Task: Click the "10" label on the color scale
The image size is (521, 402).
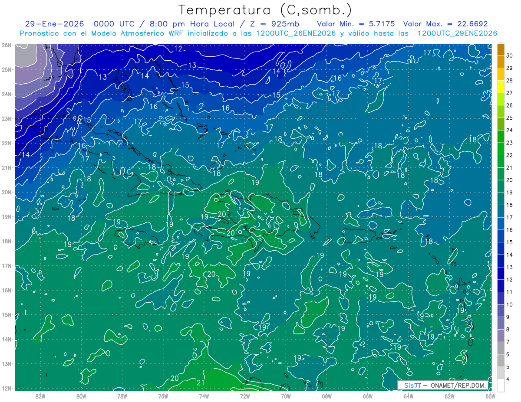Action: (510, 304)
